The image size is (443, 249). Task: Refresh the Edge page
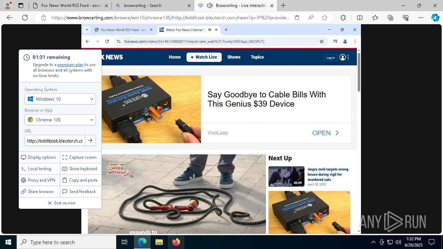pos(25,18)
